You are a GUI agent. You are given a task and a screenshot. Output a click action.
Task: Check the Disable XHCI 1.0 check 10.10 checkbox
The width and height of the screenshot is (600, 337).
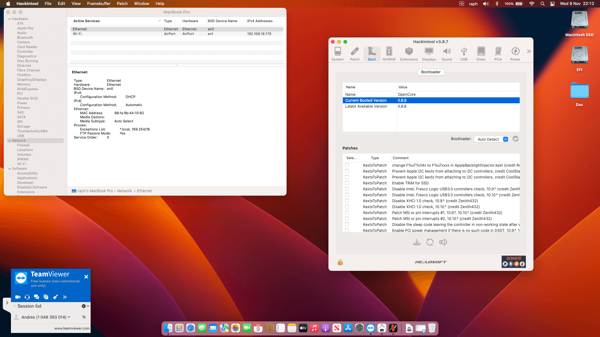tap(347, 207)
